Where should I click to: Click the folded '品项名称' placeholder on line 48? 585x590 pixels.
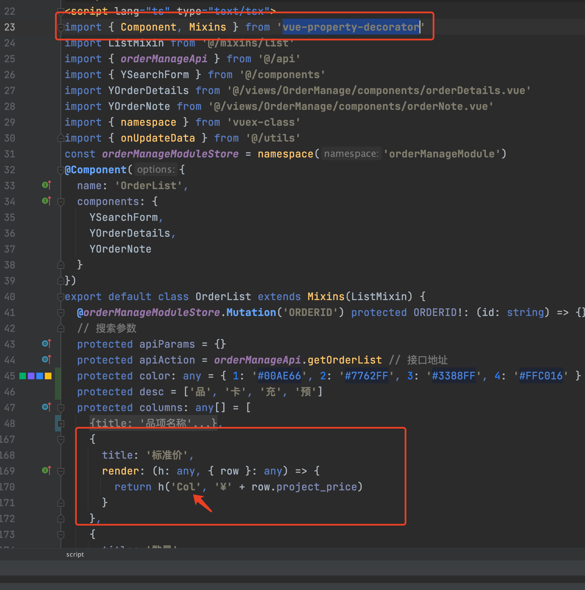[x=153, y=423]
